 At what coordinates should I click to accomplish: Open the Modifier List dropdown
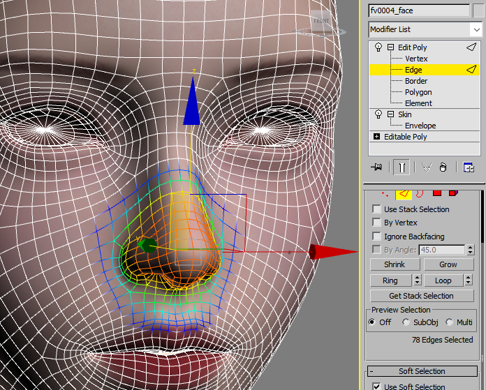tap(476, 29)
